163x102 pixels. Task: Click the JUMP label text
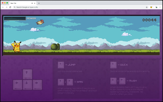tap(72, 65)
